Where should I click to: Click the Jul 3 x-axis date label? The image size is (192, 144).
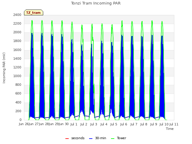click(94, 124)
